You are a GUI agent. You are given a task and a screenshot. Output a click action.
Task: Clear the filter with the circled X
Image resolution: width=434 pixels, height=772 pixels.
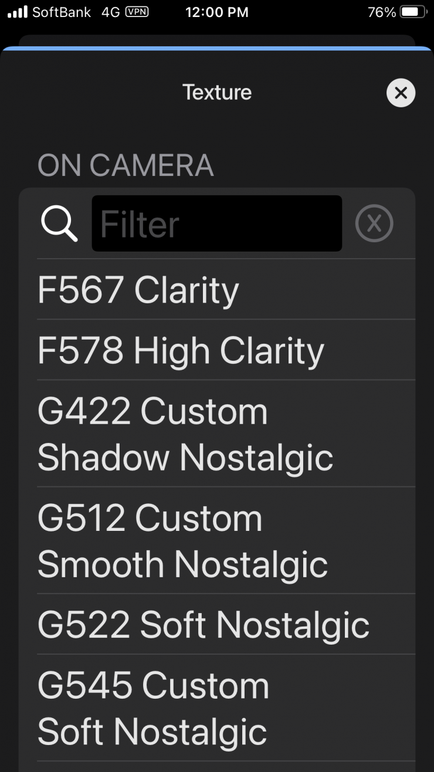click(374, 224)
